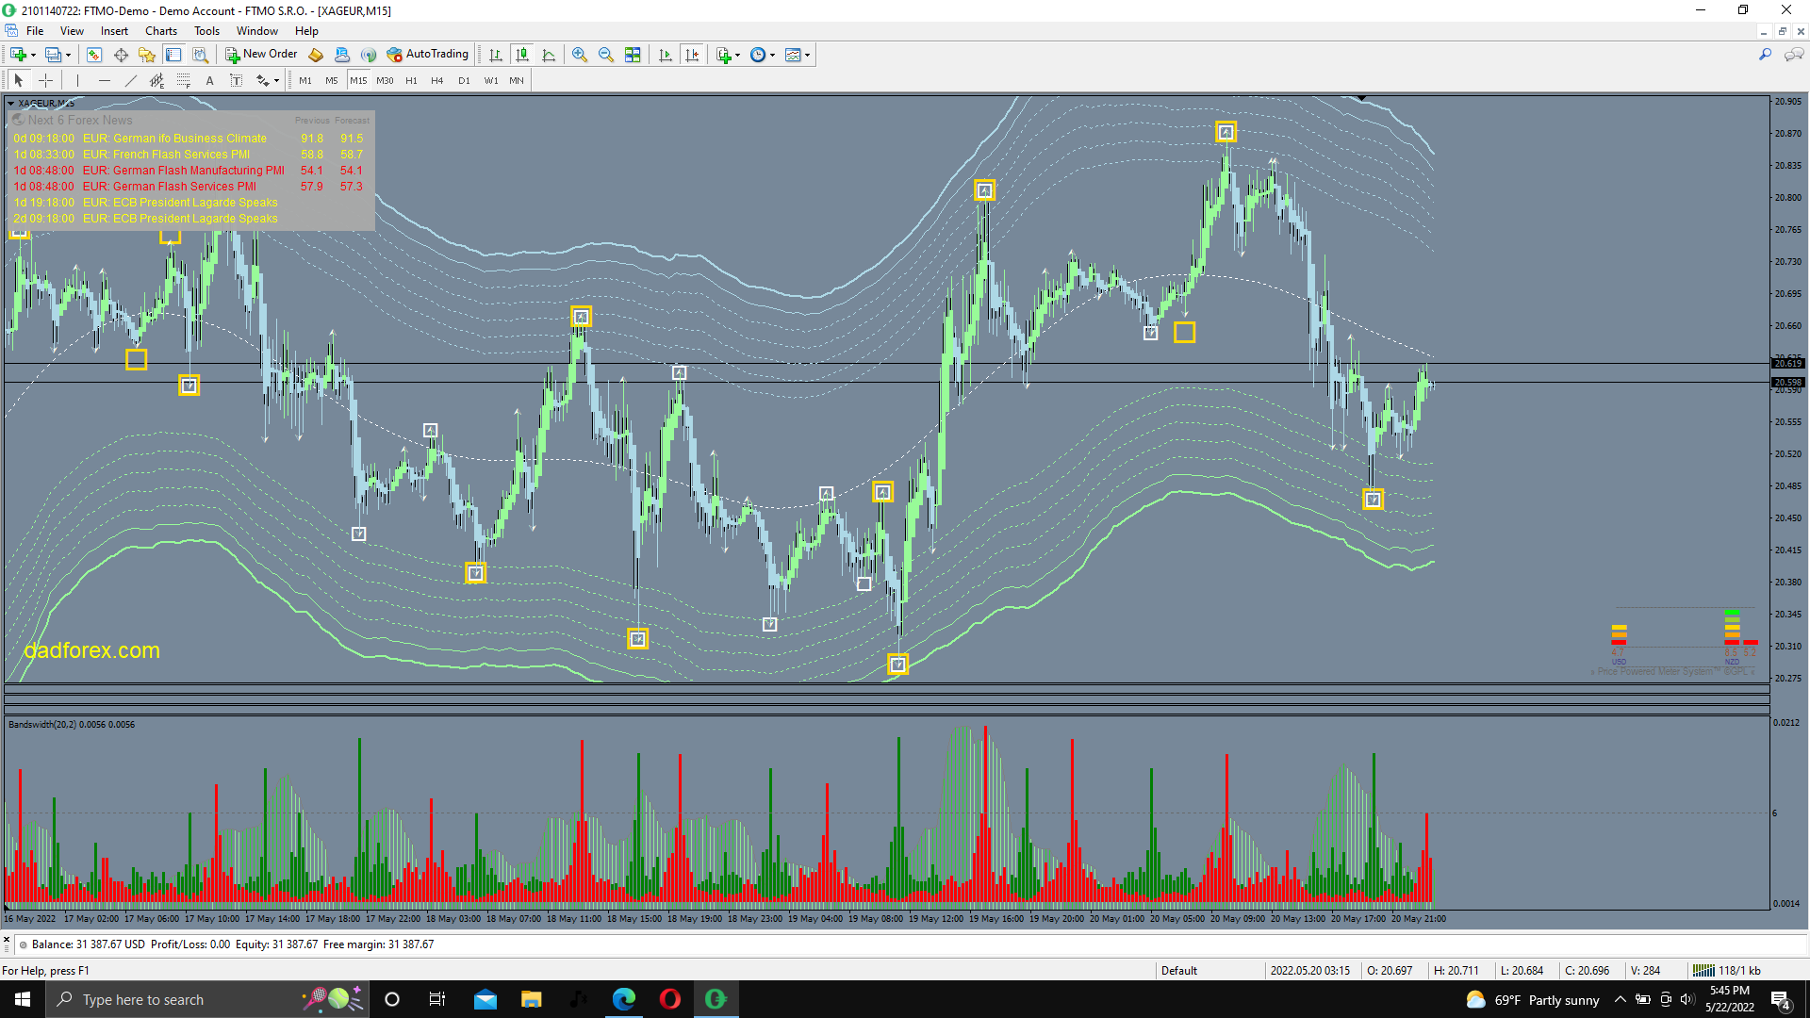This screenshot has width=1810, height=1018.
Task: Tile chart windows icon
Action: point(633,55)
